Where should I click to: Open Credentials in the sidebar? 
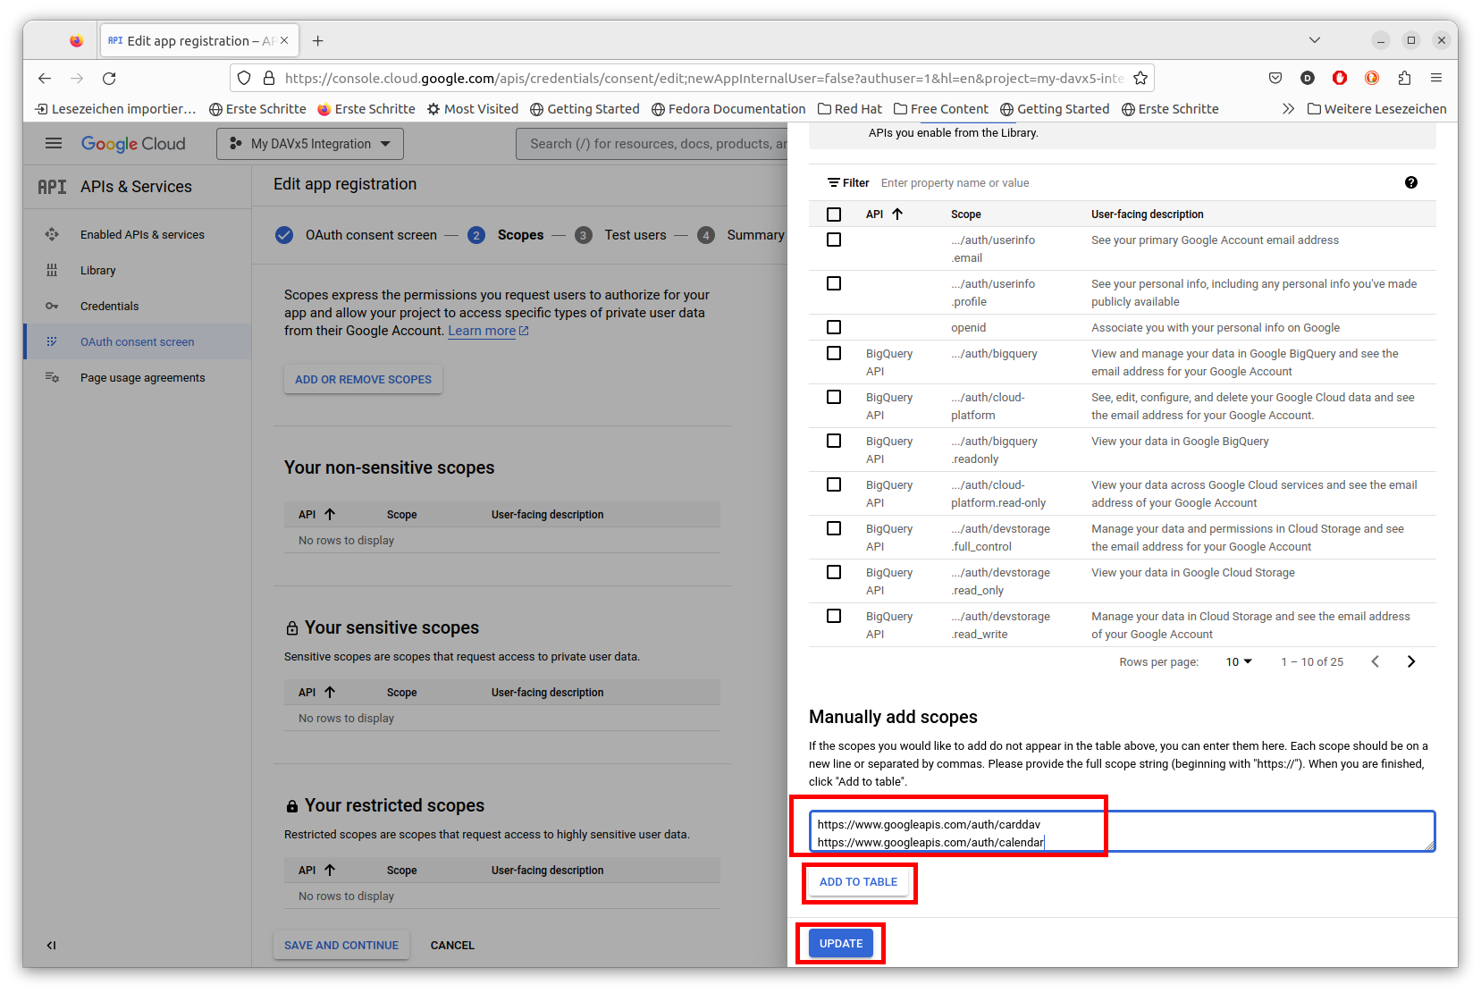point(110,306)
